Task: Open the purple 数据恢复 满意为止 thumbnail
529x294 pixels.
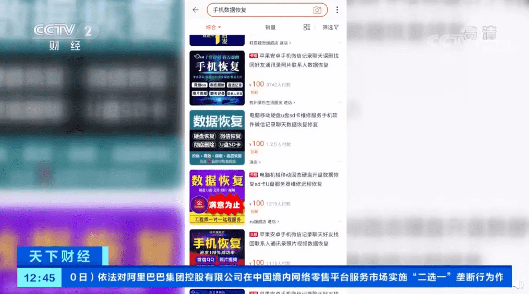Action: coord(217,197)
